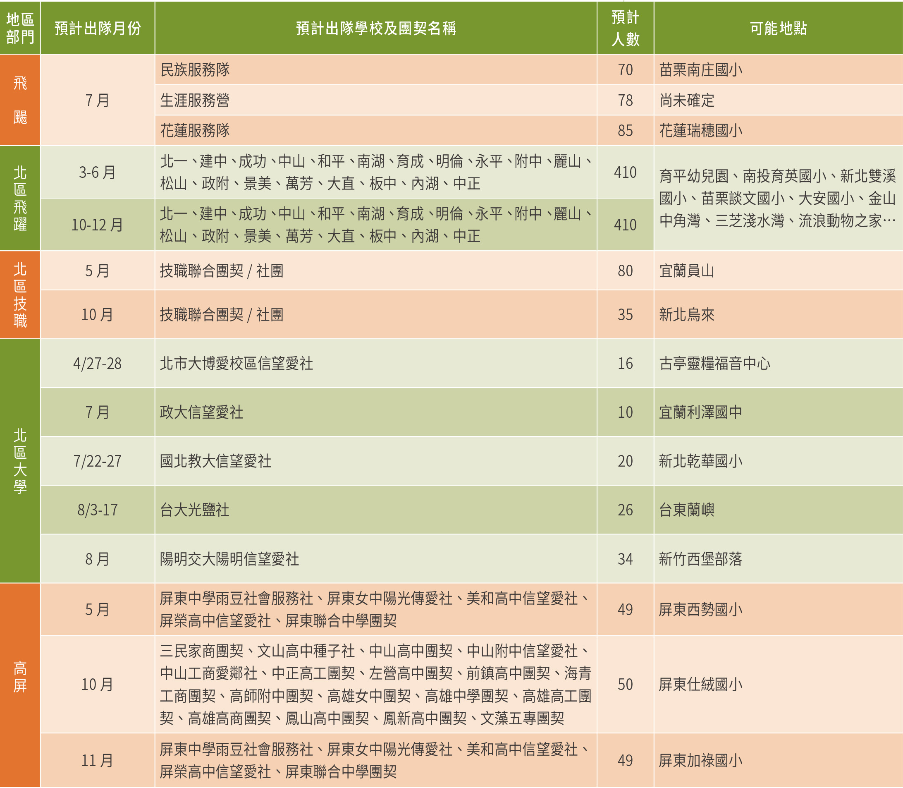Select the 北區飛躍 department cell
Viewport: 903px width, 788px height.
tap(20, 198)
